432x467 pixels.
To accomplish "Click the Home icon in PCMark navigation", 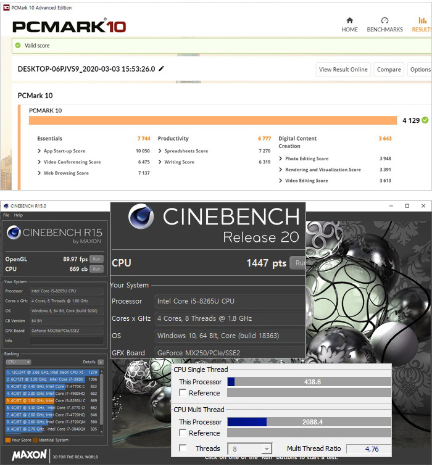I will pyautogui.click(x=350, y=21).
